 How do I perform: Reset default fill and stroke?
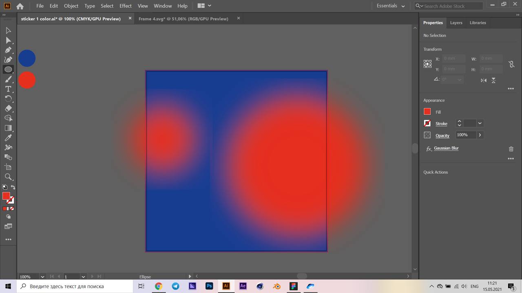coord(4,187)
